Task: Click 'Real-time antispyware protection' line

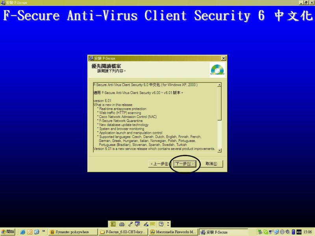Action: click(122, 109)
